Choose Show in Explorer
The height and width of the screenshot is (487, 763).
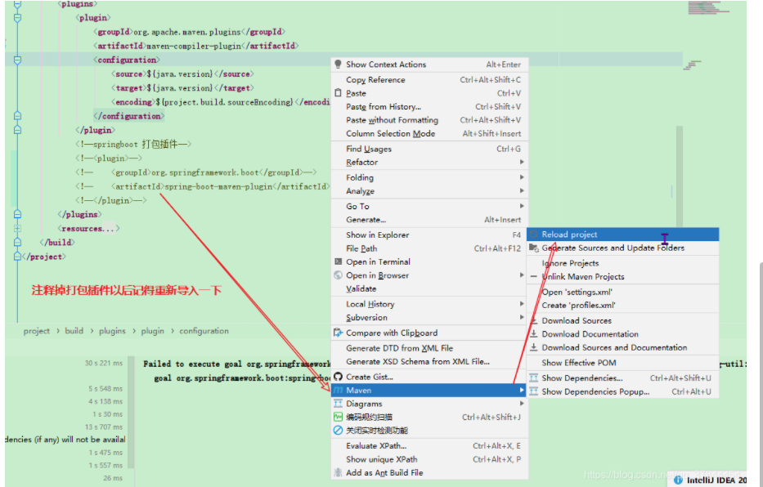[x=429, y=235]
